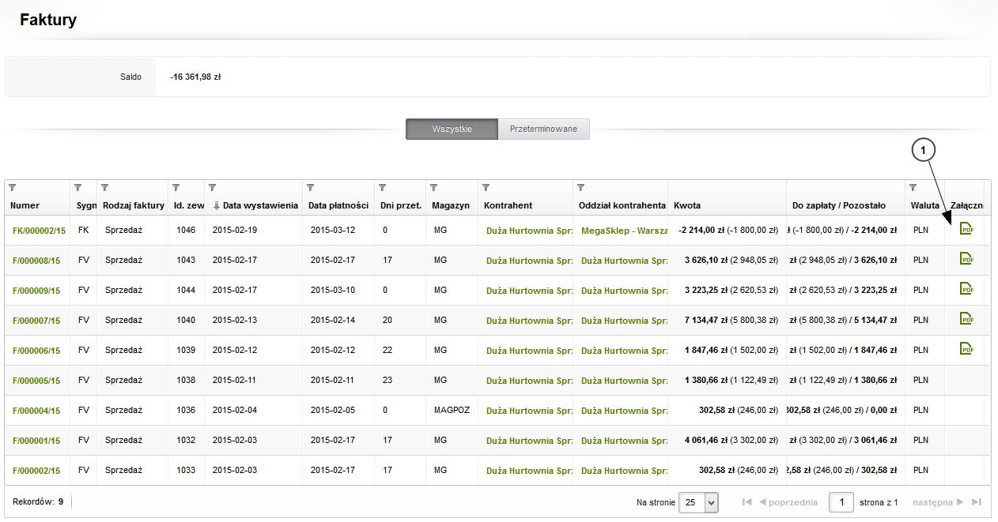
Task: Jump to first page icon
Action: coord(747,502)
